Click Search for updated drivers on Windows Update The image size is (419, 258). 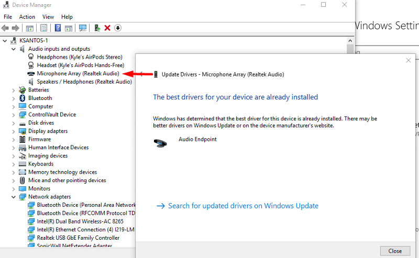coord(243,206)
